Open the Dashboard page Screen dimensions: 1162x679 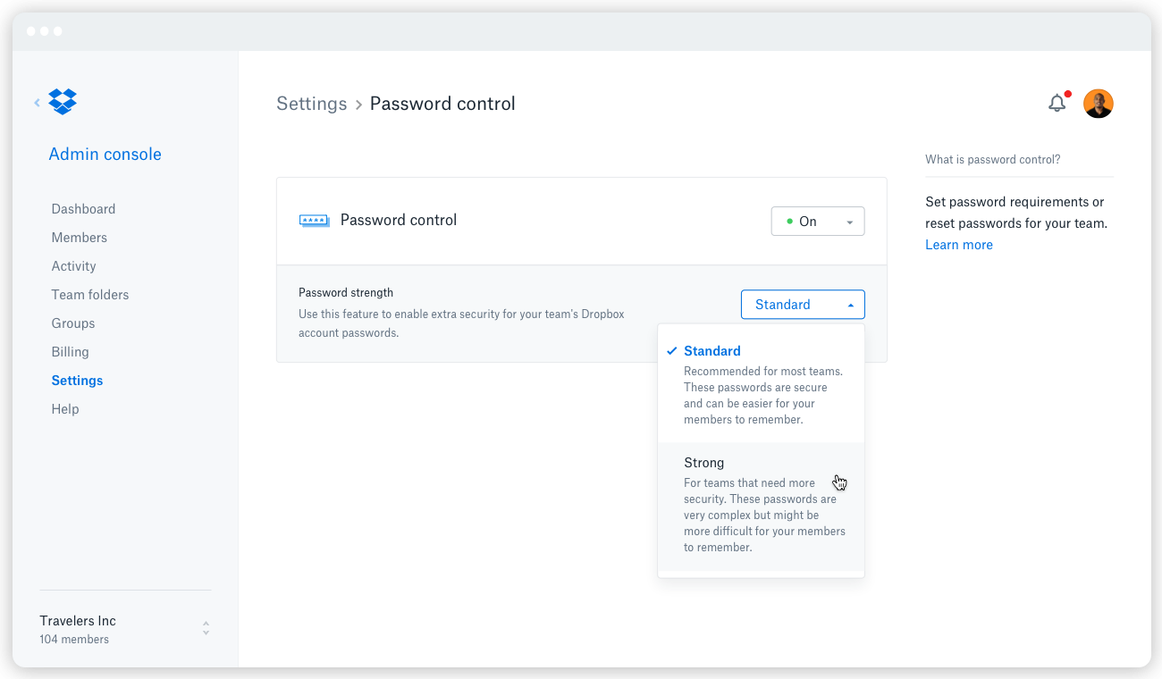click(83, 209)
